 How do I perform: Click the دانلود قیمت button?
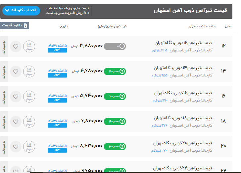[x=15, y=25]
